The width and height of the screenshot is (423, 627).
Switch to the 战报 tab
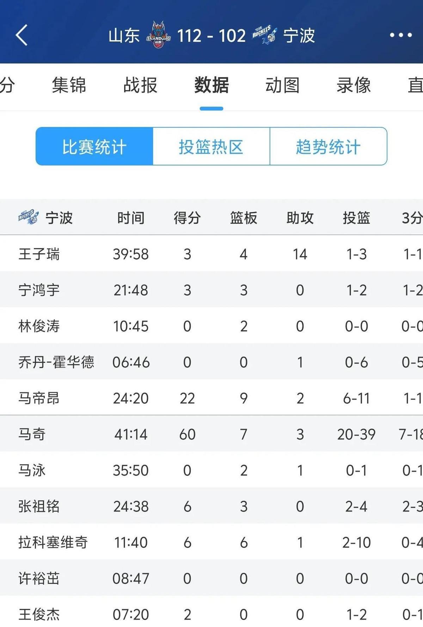140,85
